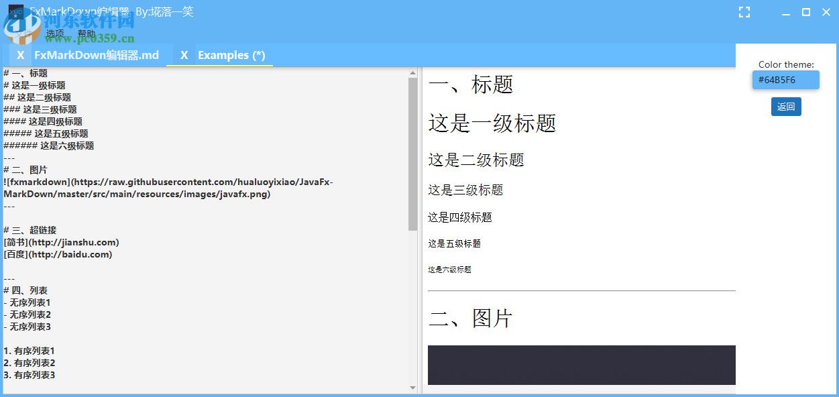This screenshot has width=839, height=397.
Task: Click the image preview under 二、图片
Action: point(581,364)
